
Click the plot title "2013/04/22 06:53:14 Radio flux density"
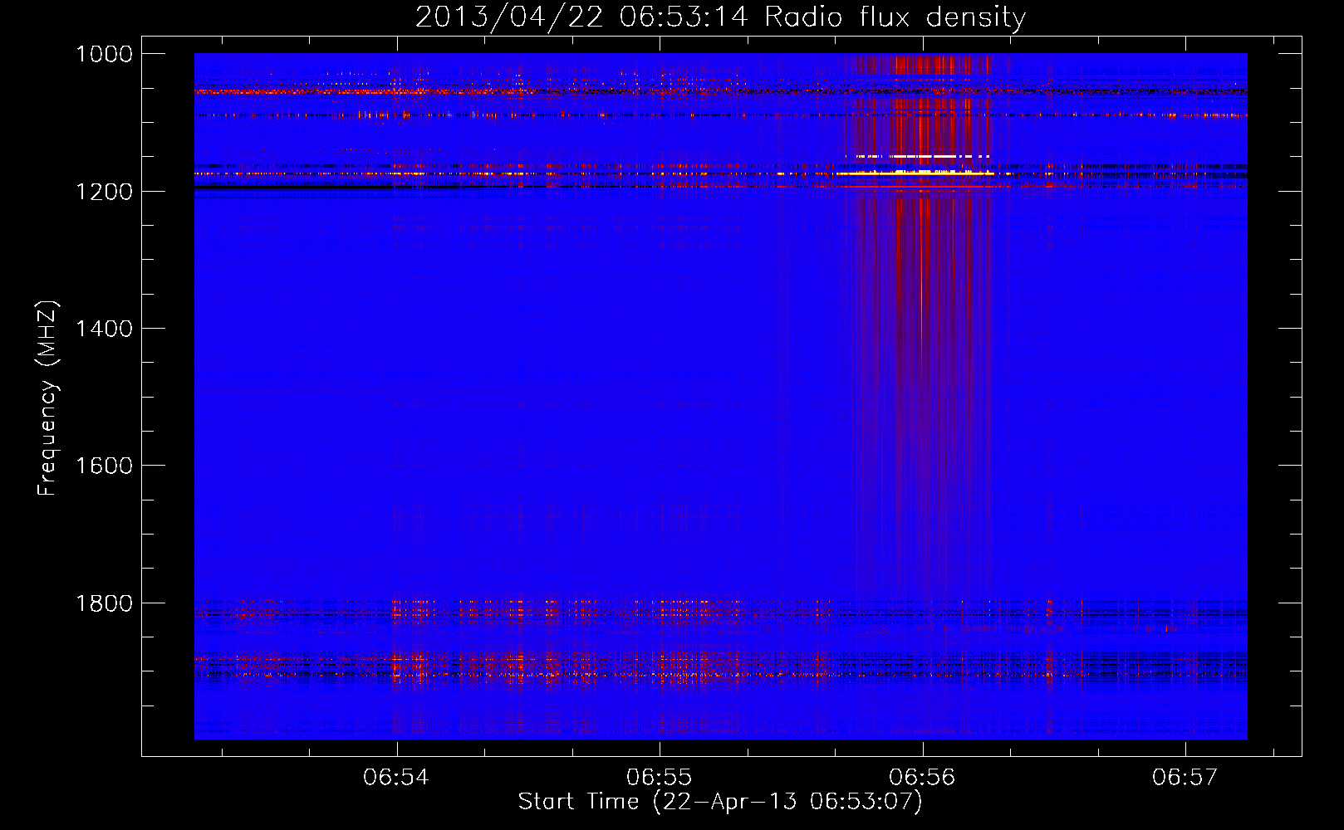[720, 17]
